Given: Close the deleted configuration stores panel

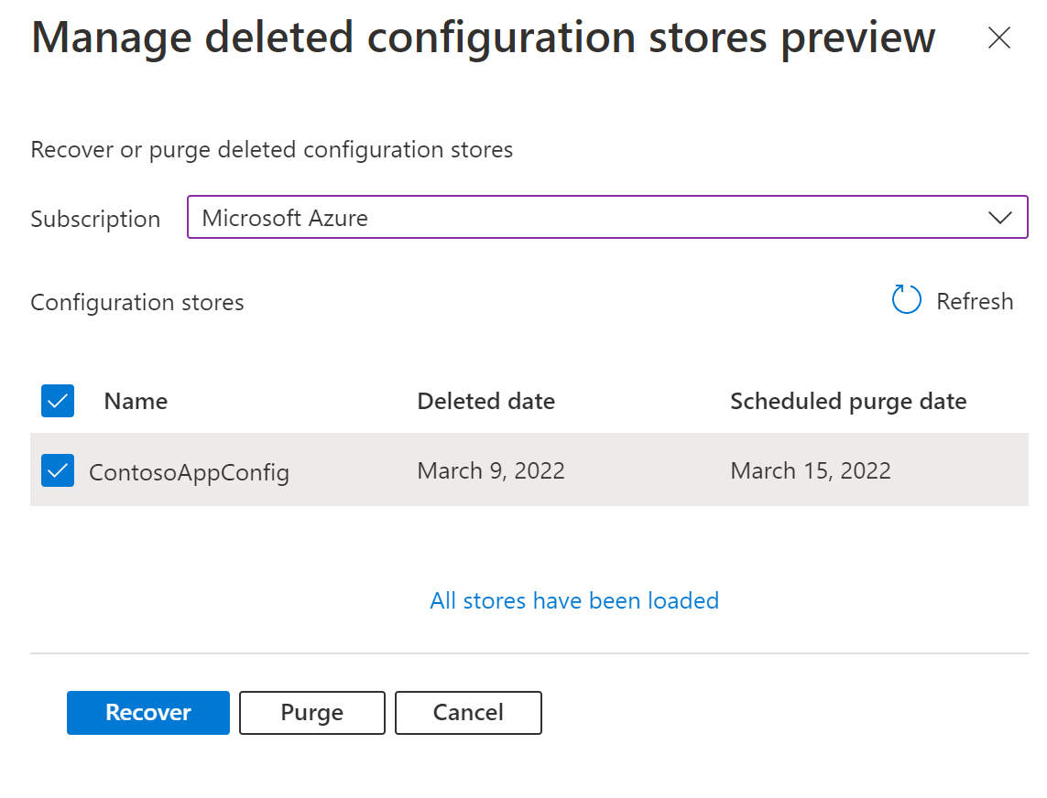Looking at the screenshot, I should pos(998,38).
